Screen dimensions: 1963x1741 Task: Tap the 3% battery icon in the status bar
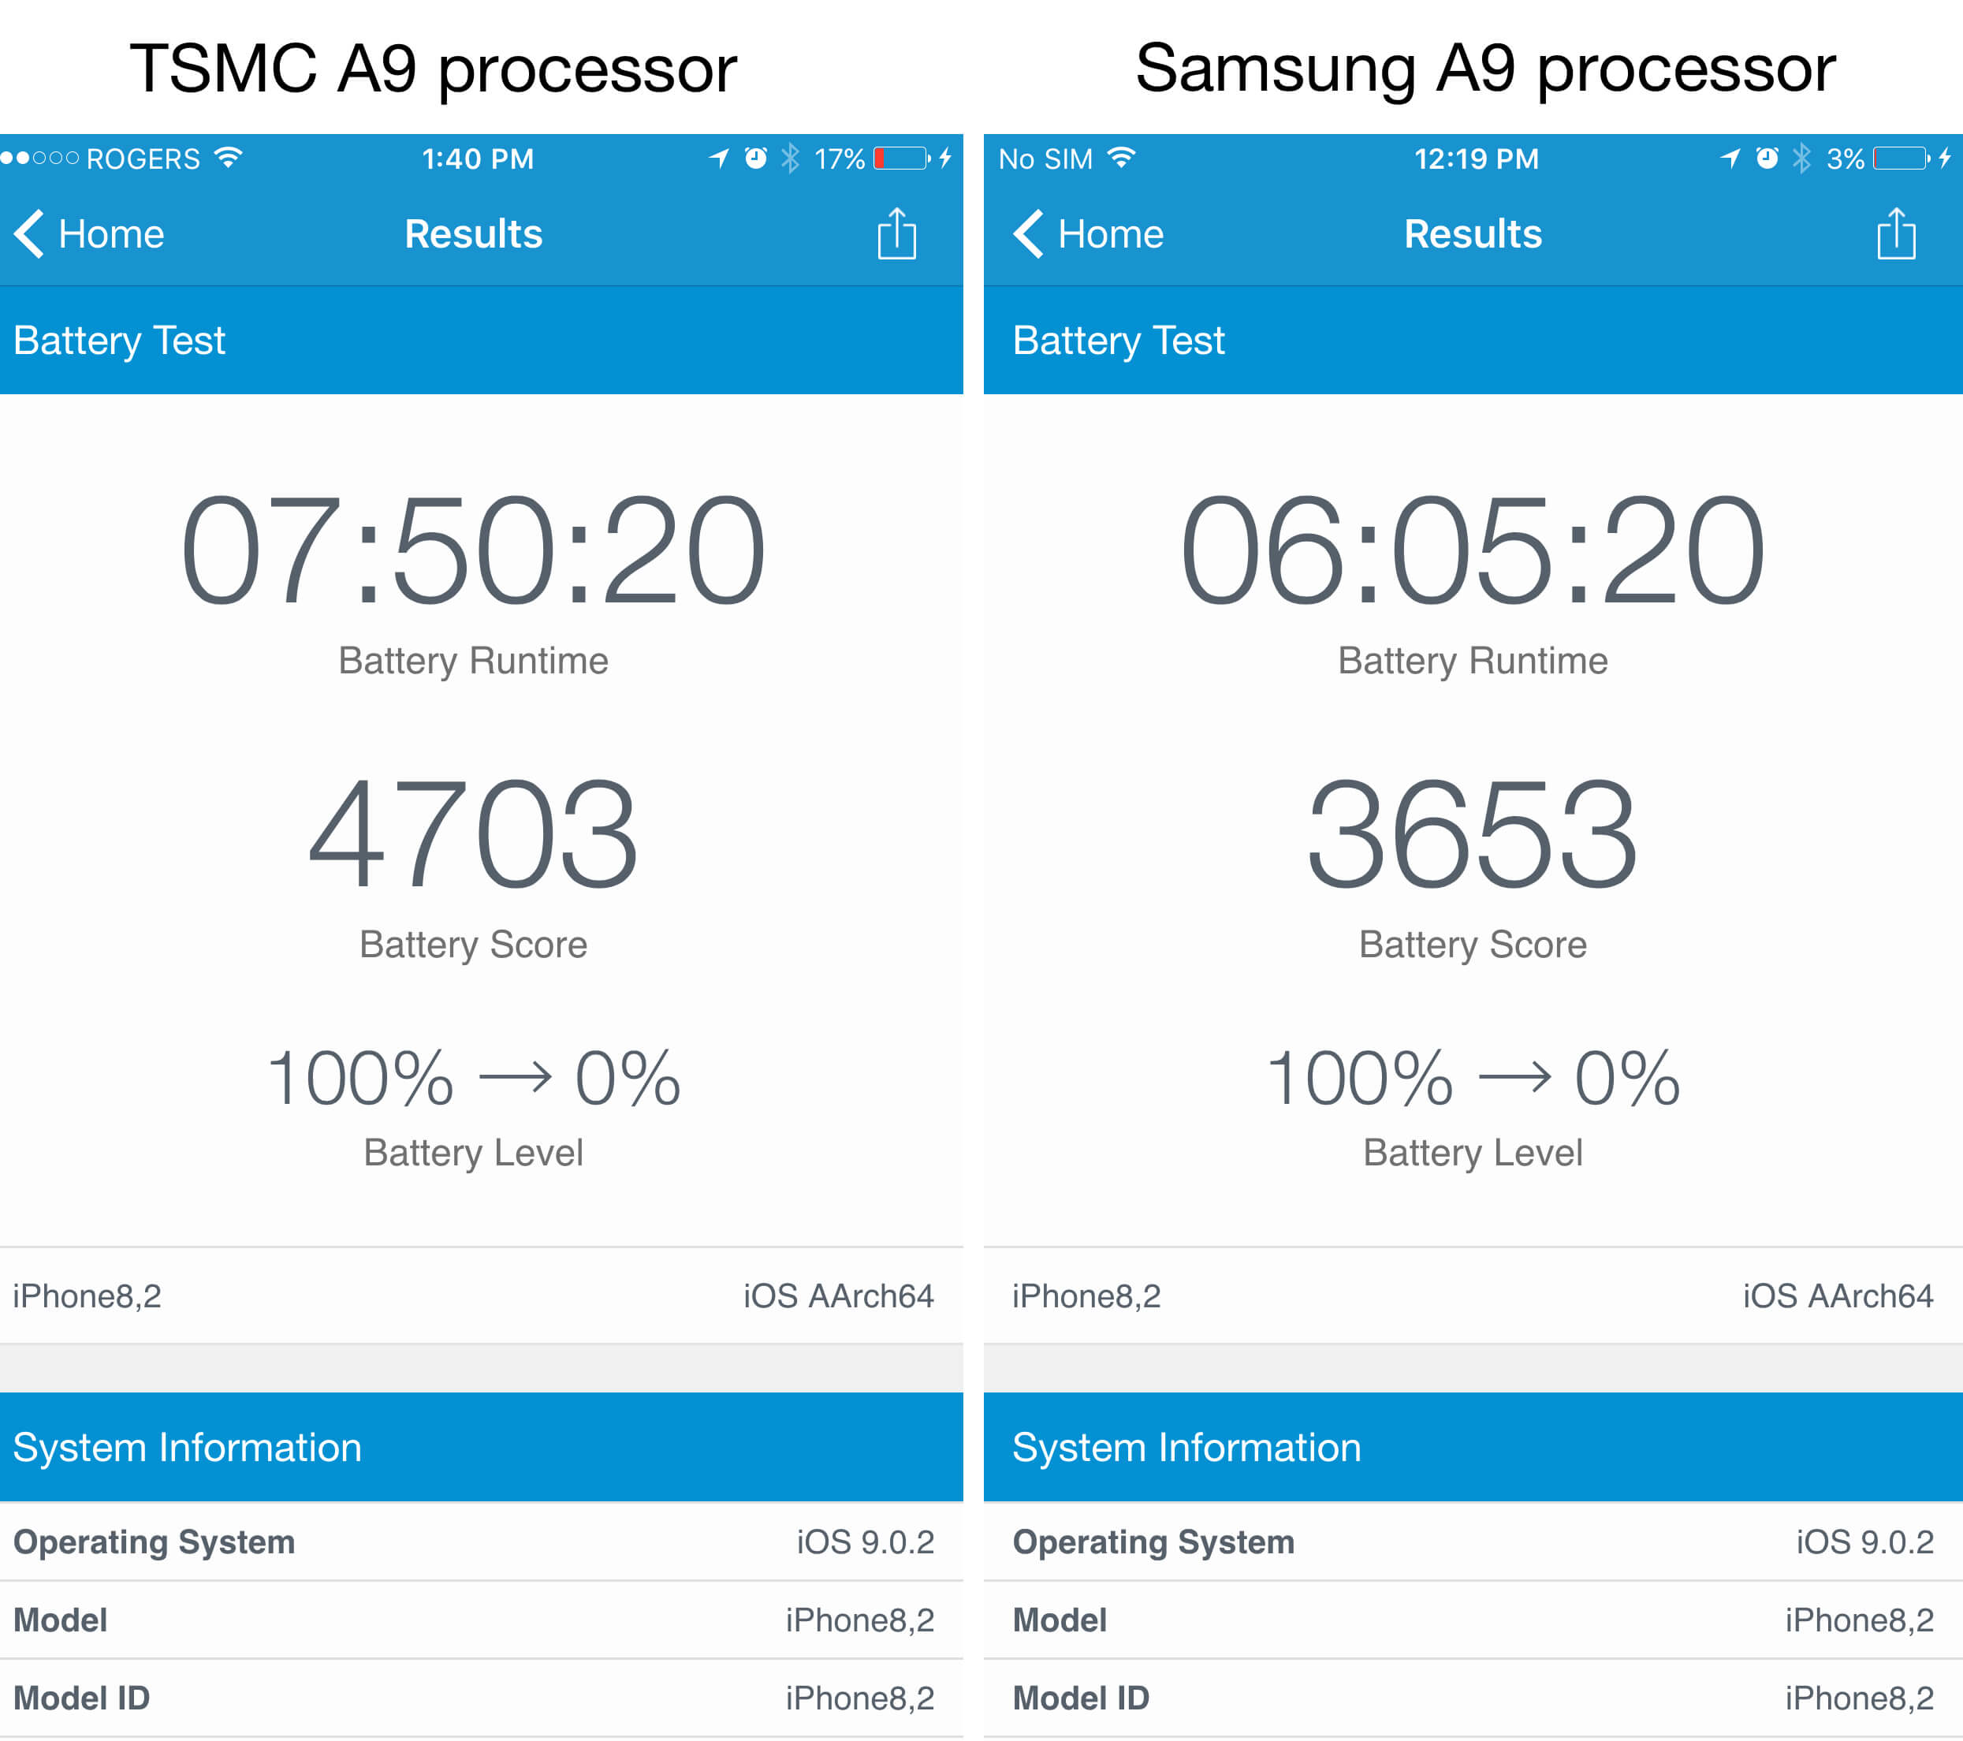[1900, 158]
